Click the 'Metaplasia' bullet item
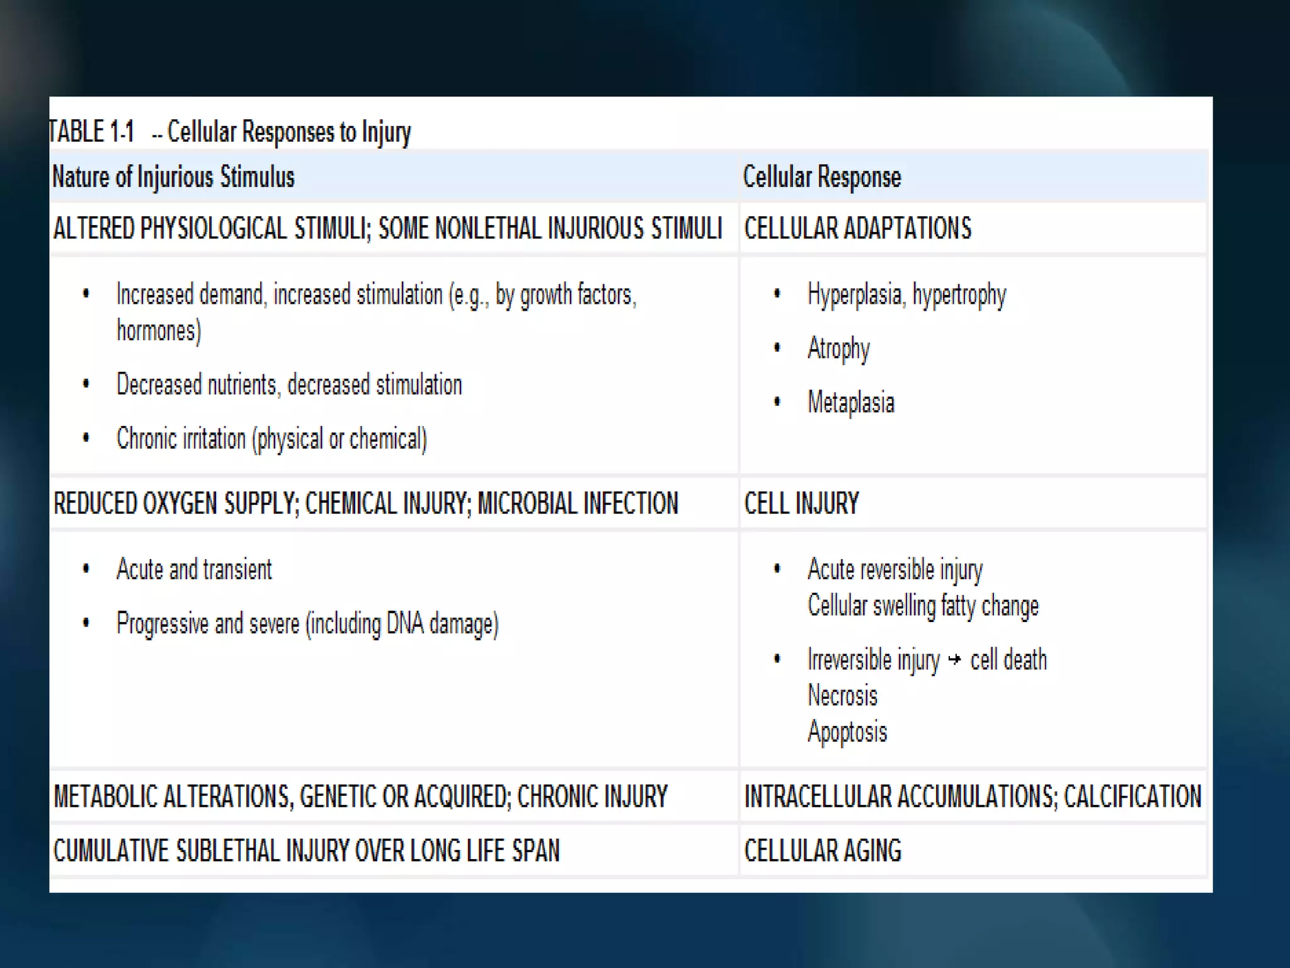The image size is (1290, 968). point(850,403)
